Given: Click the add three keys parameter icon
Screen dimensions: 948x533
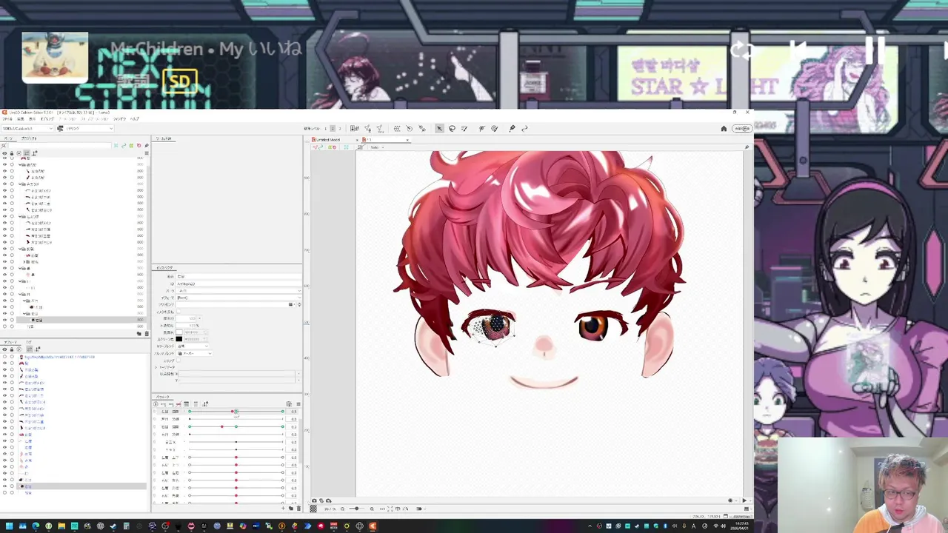Looking at the screenshot, I should click(x=171, y=404).
